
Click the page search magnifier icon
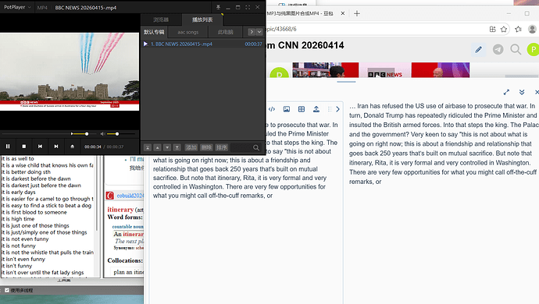(516, 49)
